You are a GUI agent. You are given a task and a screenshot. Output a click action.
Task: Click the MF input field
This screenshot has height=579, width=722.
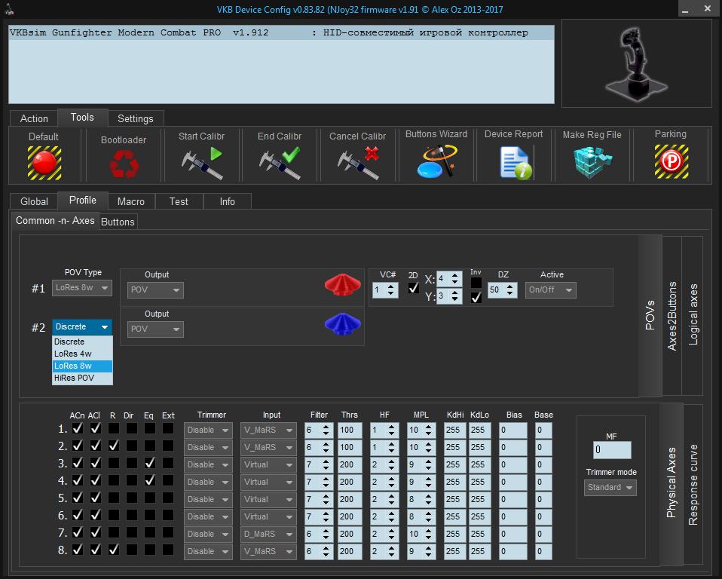point(612,449)
